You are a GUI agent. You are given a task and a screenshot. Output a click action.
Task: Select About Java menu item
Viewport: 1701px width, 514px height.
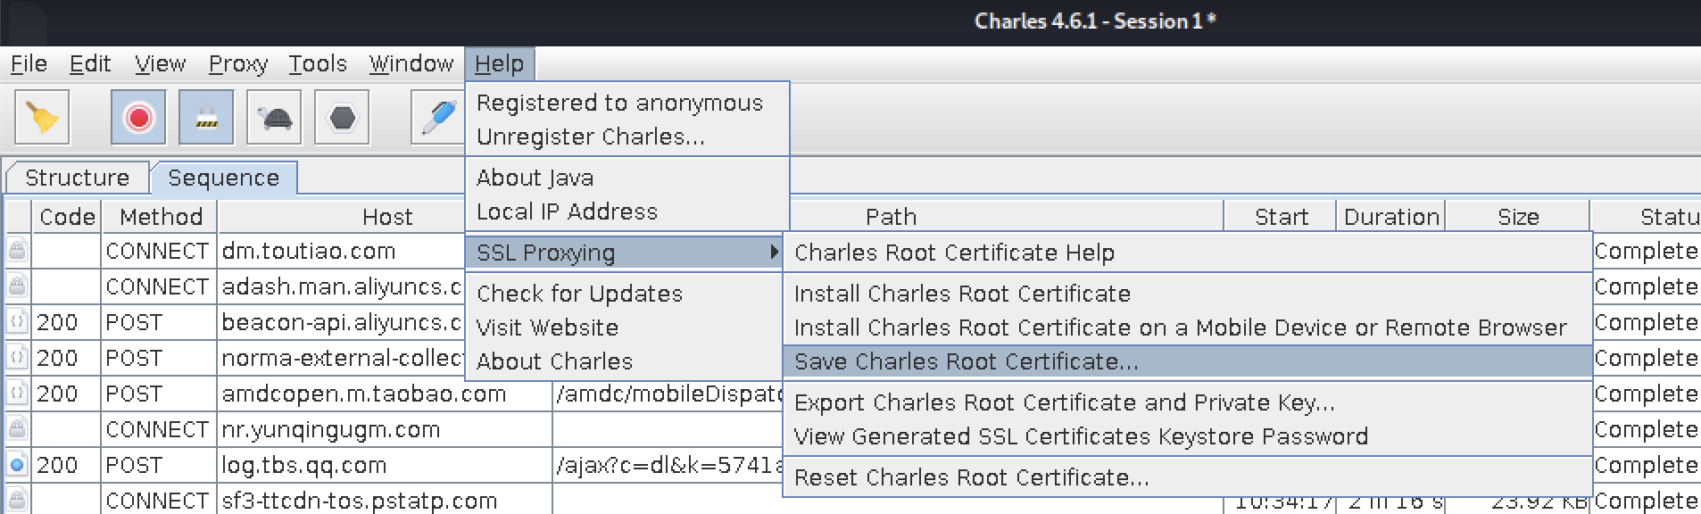(627, 178)
